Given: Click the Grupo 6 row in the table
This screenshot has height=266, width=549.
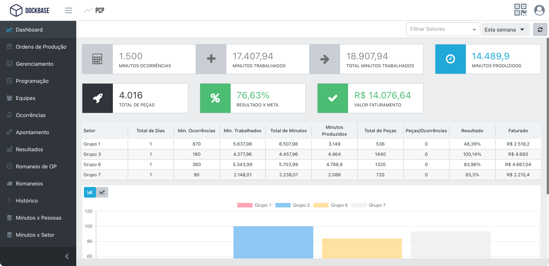Looking at the screenshot, I should [91, 165].
